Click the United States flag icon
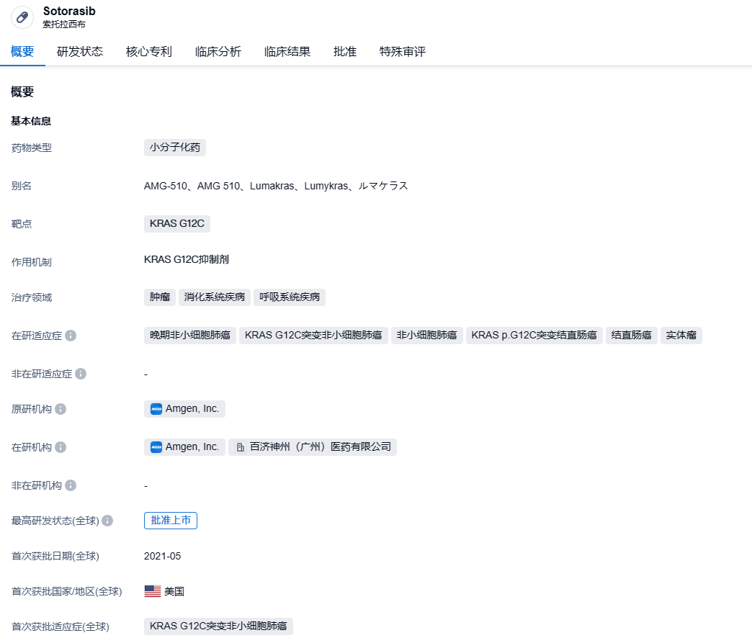 point(152,591)
